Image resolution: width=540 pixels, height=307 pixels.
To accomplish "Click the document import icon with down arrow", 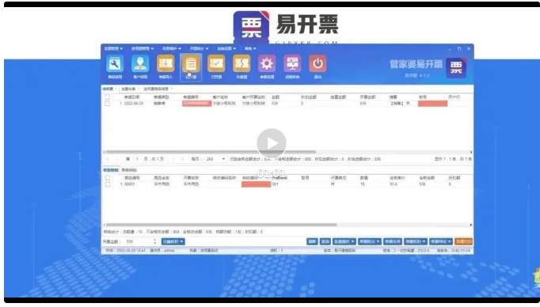I will [x=165, y=64].
